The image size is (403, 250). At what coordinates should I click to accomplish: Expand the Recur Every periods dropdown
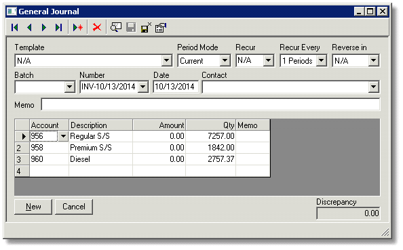click(322, 61)
